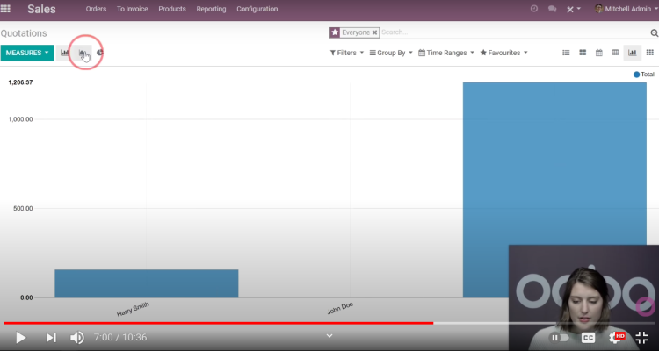Click the 500.00 axis value
The width and height of the screenshot is (659, 351).
(x=23, y=208)
